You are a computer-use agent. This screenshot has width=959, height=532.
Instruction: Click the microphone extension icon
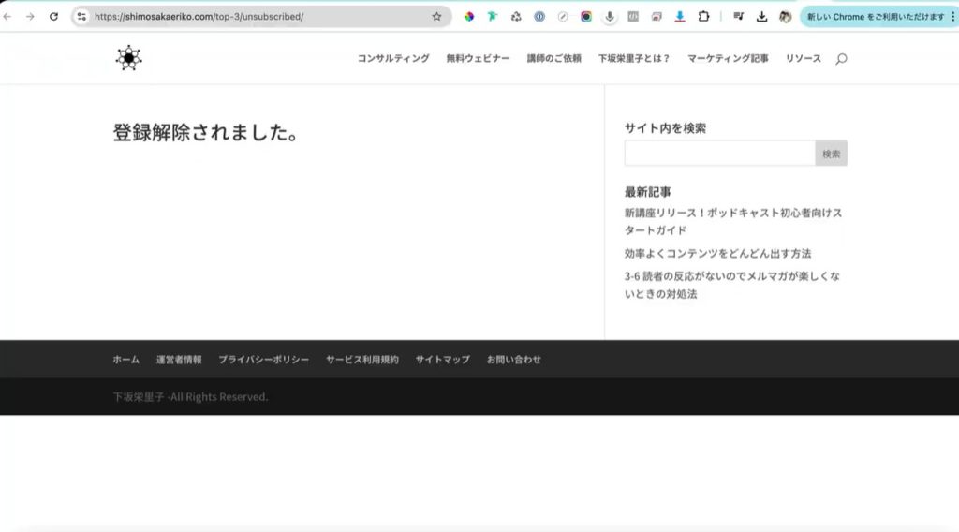click(610, 17)
